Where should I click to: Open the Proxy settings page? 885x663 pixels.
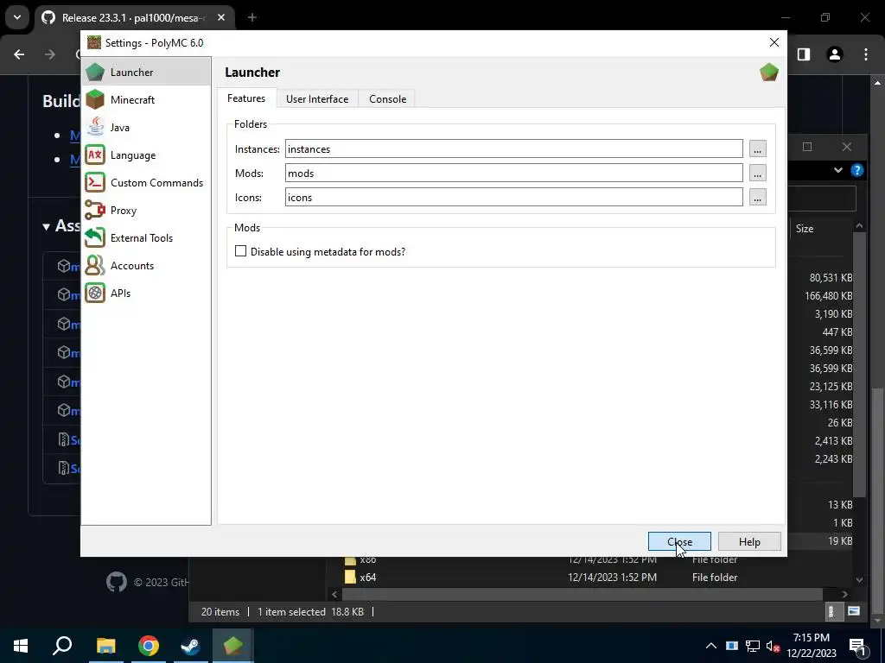pyautogui.click(x=146, y=211)
